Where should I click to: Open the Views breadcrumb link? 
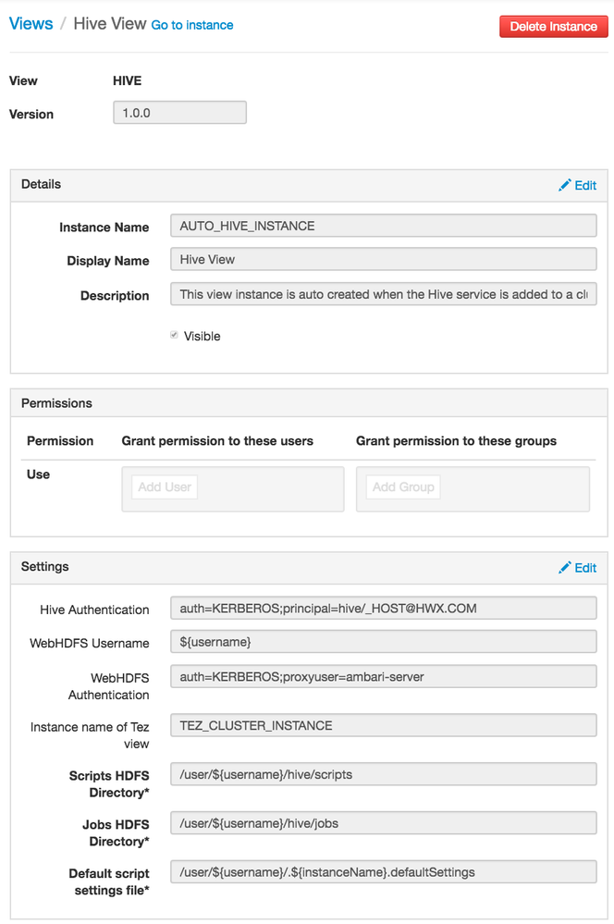pos(31,24)
